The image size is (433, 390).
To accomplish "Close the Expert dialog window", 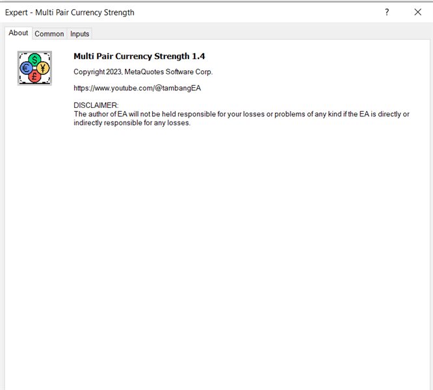I will coord(418,12).
